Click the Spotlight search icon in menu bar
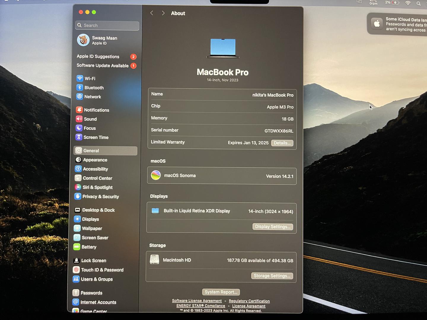Viewport: 427px width, 320px height. (x=418, y=4)
